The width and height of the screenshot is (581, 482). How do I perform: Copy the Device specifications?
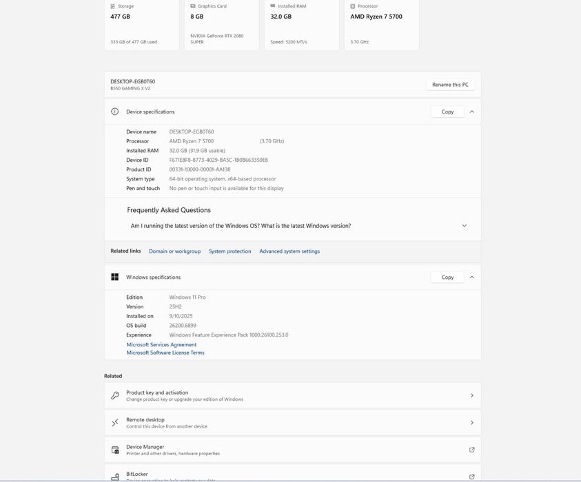(x=447, y=112)
